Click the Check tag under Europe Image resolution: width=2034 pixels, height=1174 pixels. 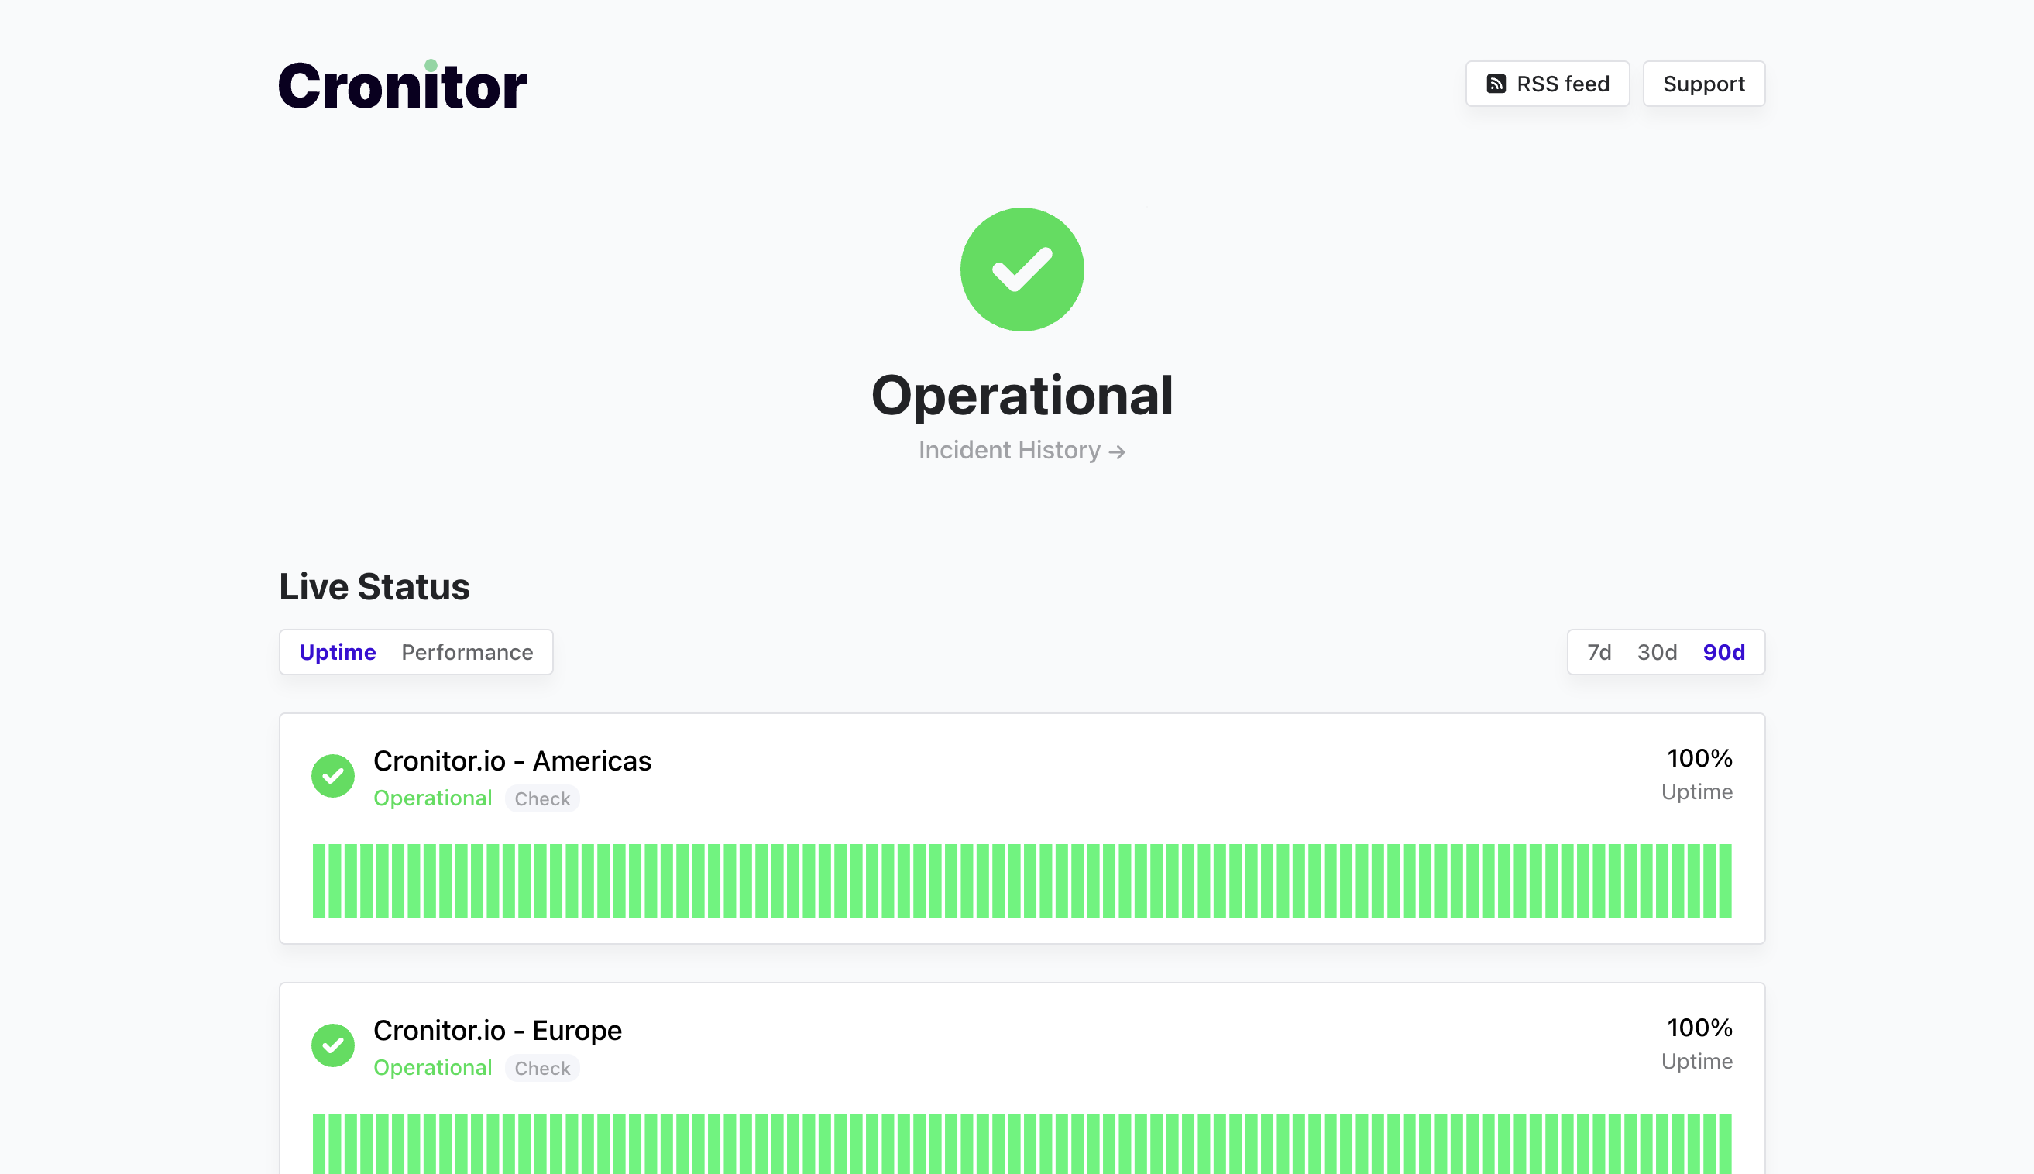pyautogui.click(x=542, y=1069)
